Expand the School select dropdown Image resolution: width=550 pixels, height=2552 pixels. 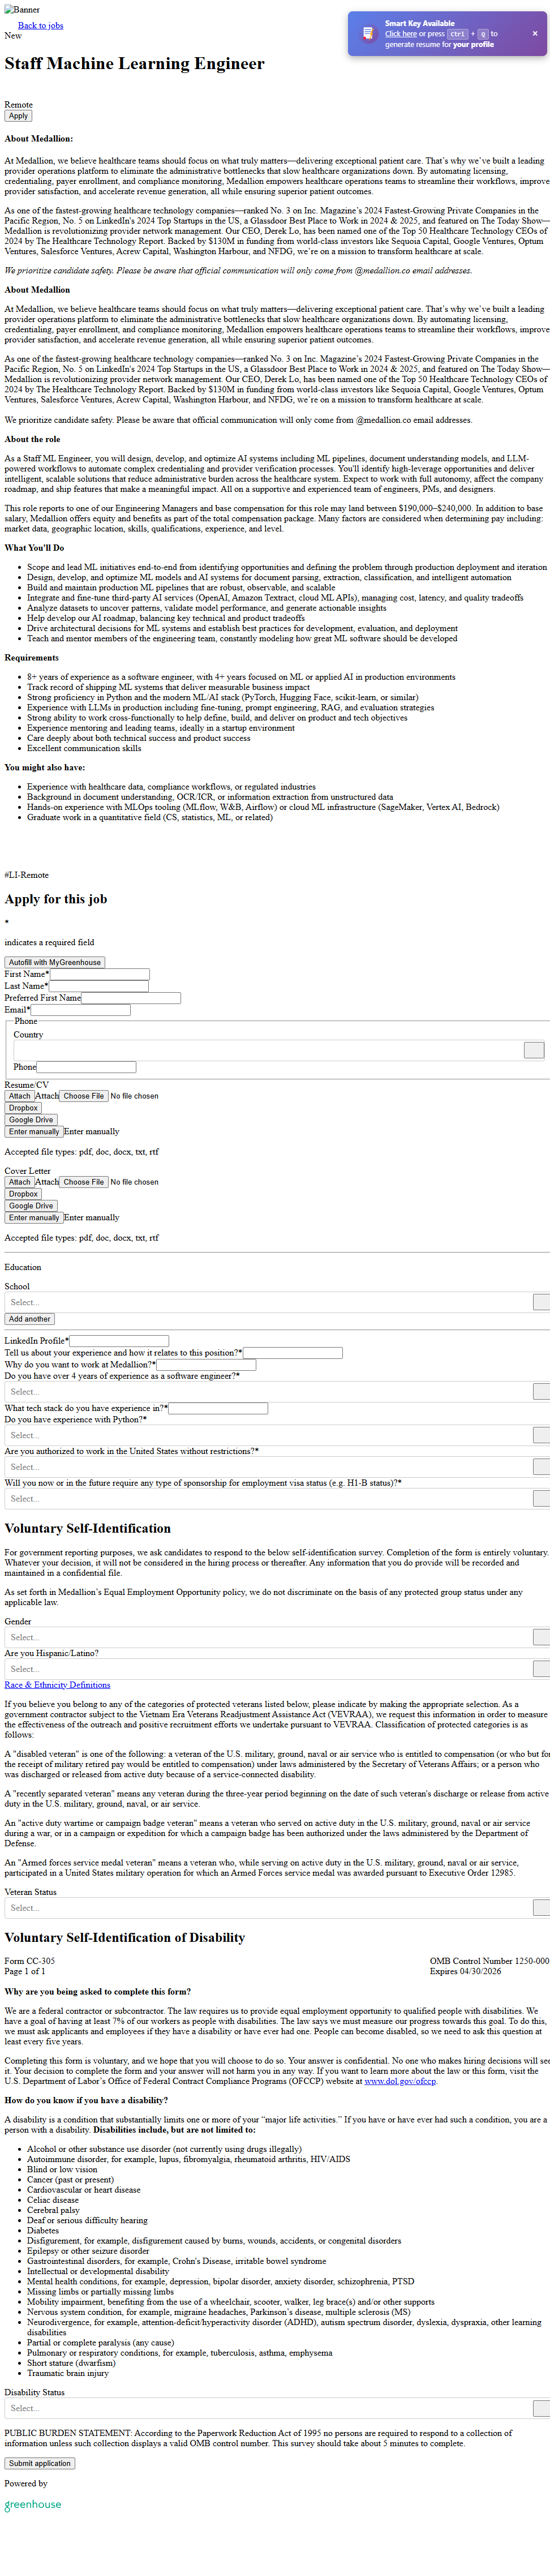(541, 1302)
